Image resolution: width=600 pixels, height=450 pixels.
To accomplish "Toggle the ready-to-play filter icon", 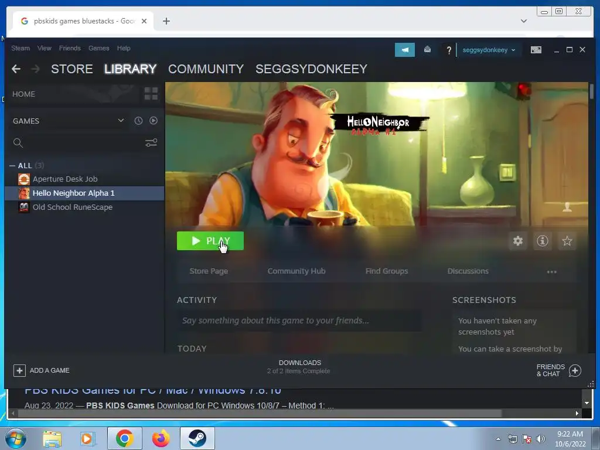I will click(154, 121).
